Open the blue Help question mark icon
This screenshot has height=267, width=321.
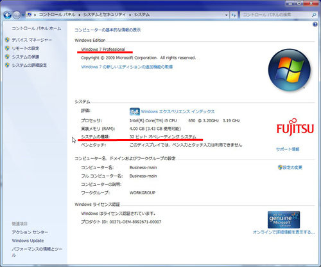point(315,24)
